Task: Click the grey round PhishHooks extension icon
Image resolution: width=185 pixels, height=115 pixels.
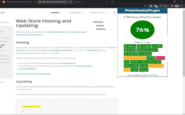Action: tap(165, 6)
